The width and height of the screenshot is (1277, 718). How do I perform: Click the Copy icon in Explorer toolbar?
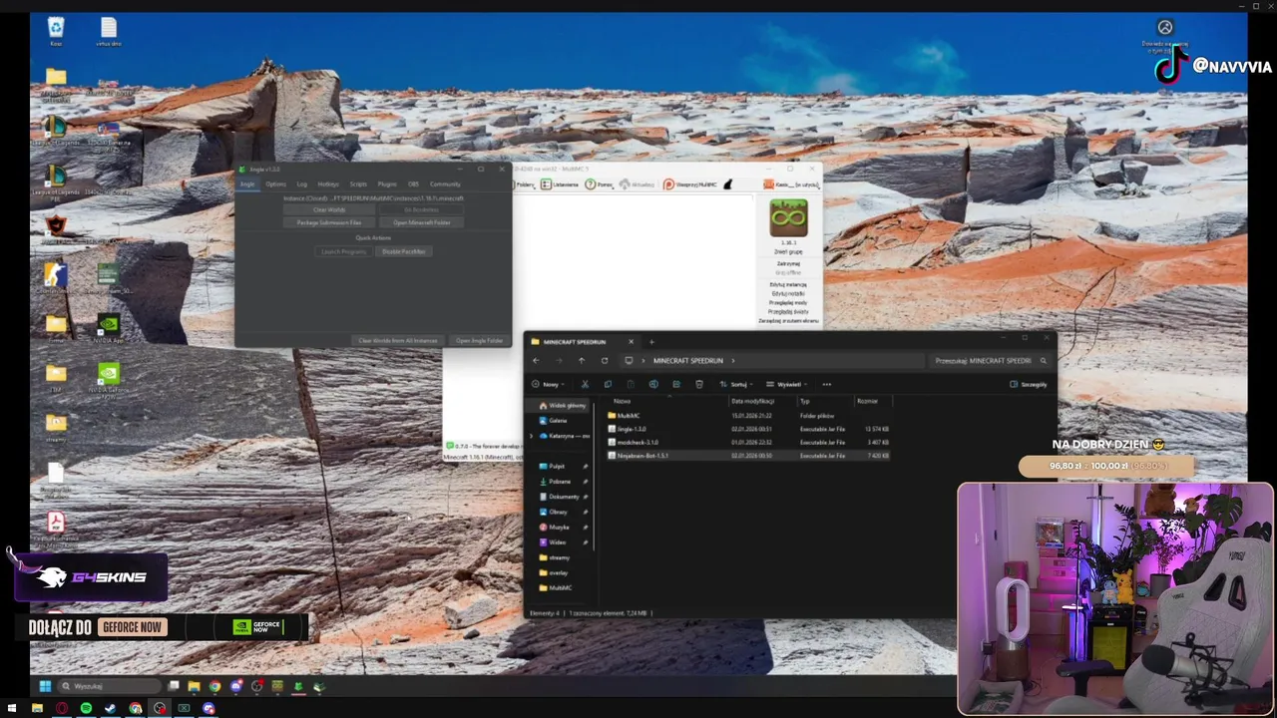pos(608,384)
